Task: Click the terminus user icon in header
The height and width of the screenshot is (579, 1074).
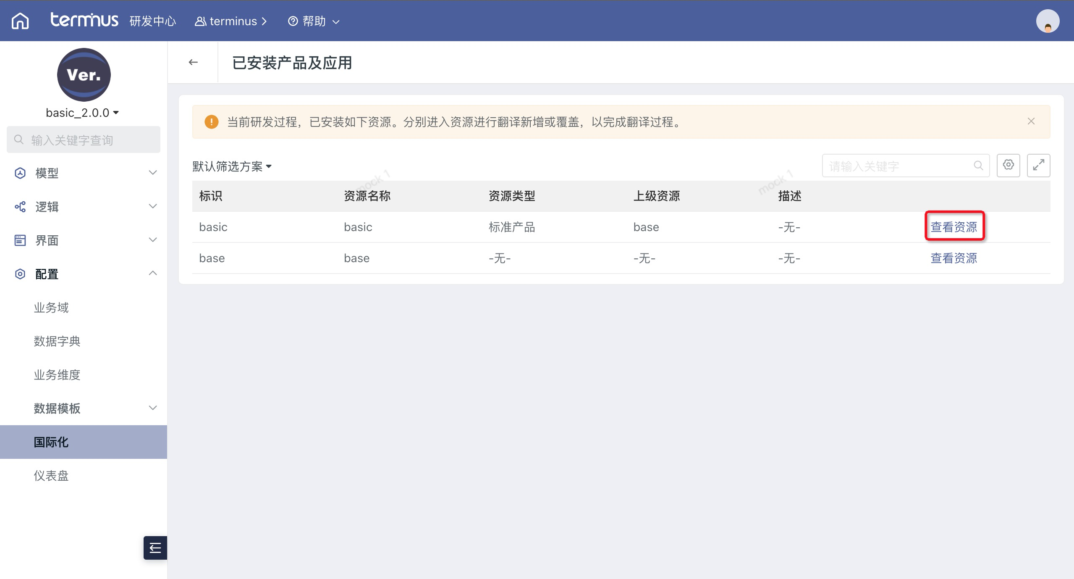Action: click(x=200, y=21)
